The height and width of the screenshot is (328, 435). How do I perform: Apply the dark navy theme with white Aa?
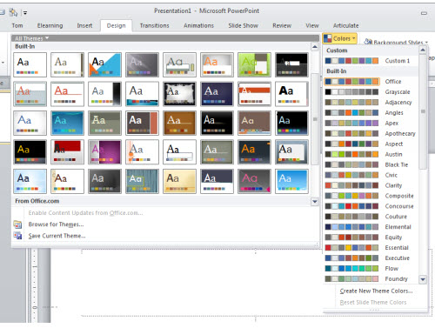coord(217,94)
